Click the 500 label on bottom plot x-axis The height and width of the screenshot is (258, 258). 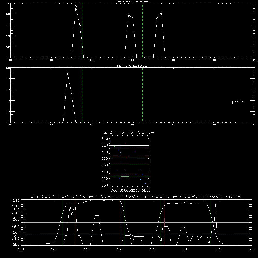21,249
